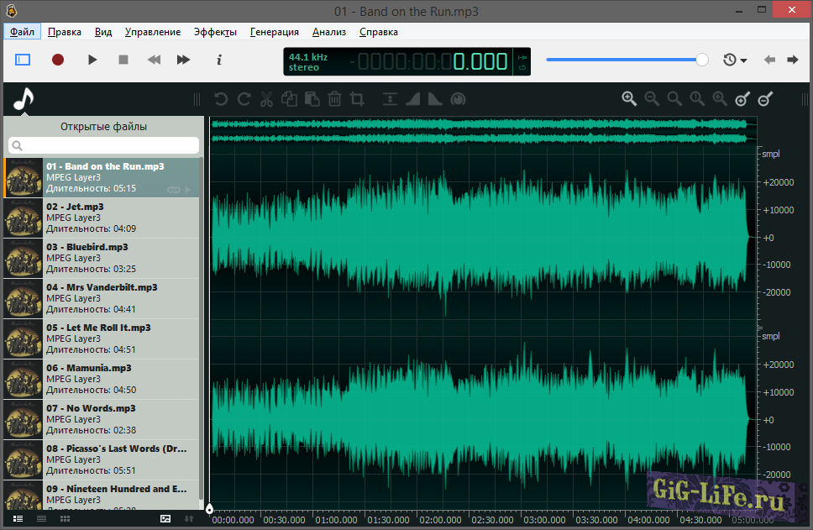Open file info with the 'i' icon
The width and height of the screenshot is (813, 530).
tap(219, 60)
